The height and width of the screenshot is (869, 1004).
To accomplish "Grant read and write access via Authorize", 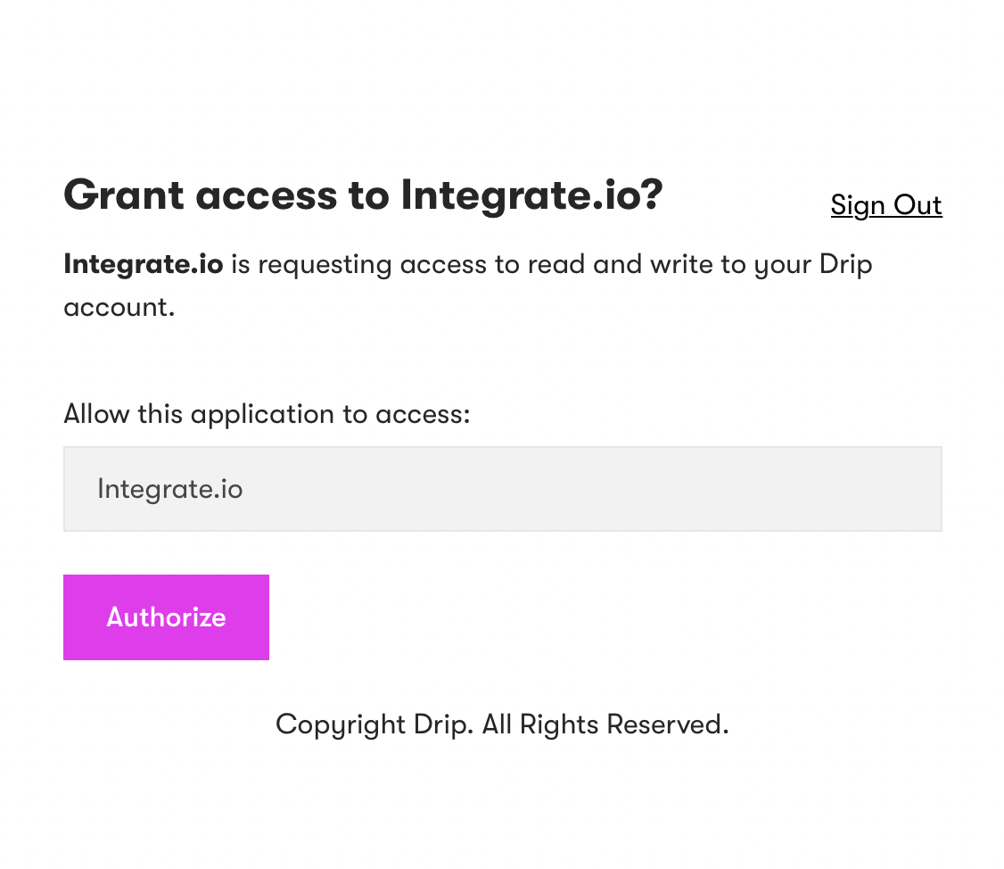I will (x=166, y=617).
